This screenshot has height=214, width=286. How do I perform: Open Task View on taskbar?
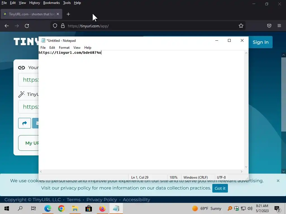coord(34,208)
